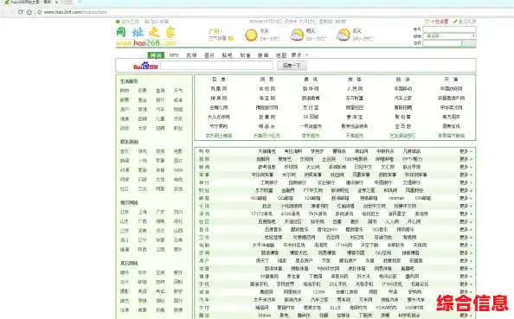Open the 淘宝网 link

(x=267, y=99)
